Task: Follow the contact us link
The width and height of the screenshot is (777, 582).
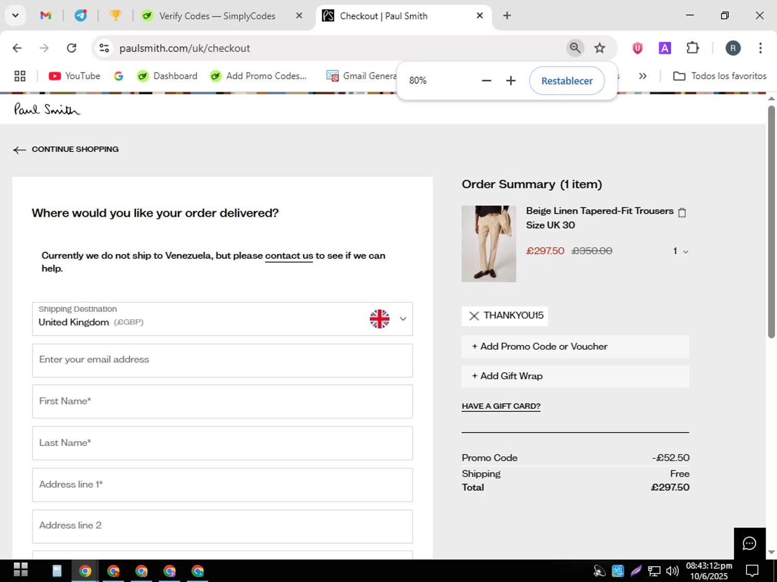Action: click(289, 256)
